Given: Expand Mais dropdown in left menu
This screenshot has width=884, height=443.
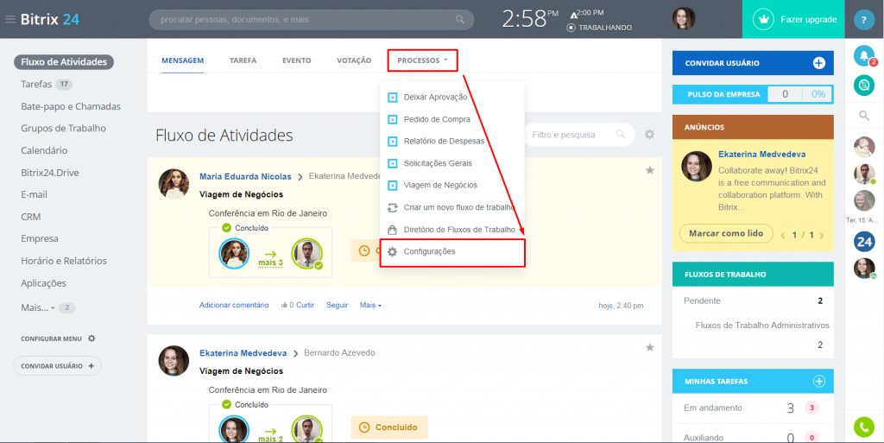Looking at the screenshot, I should coord(38,307).
